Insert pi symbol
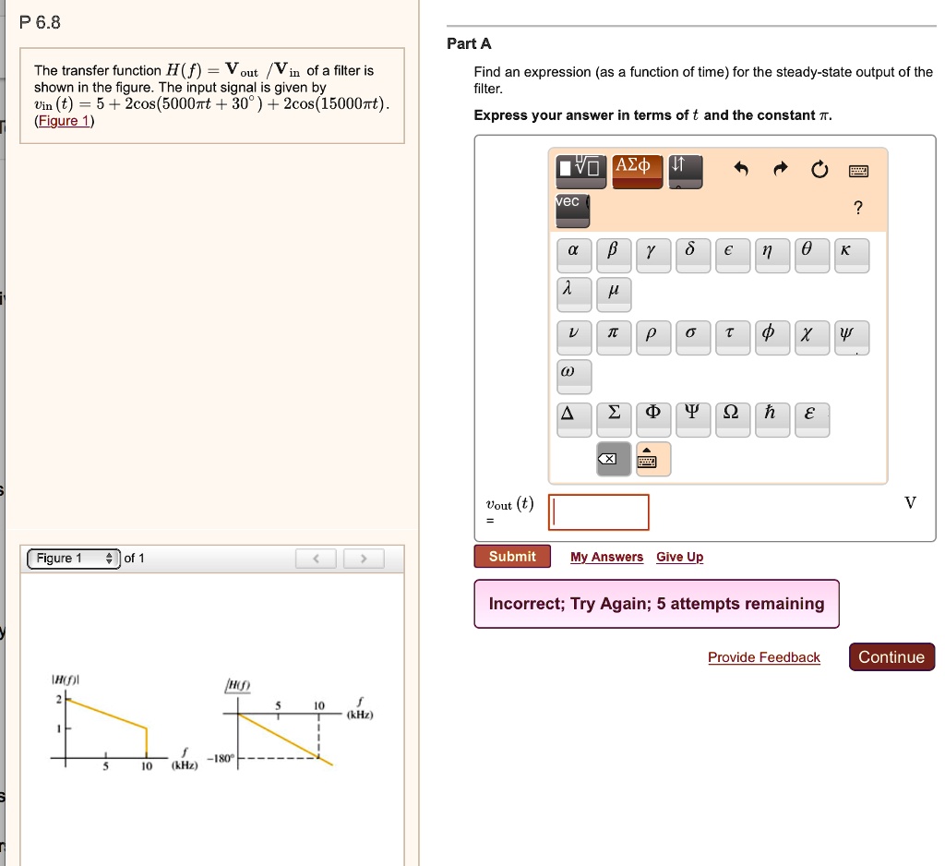 614,338
